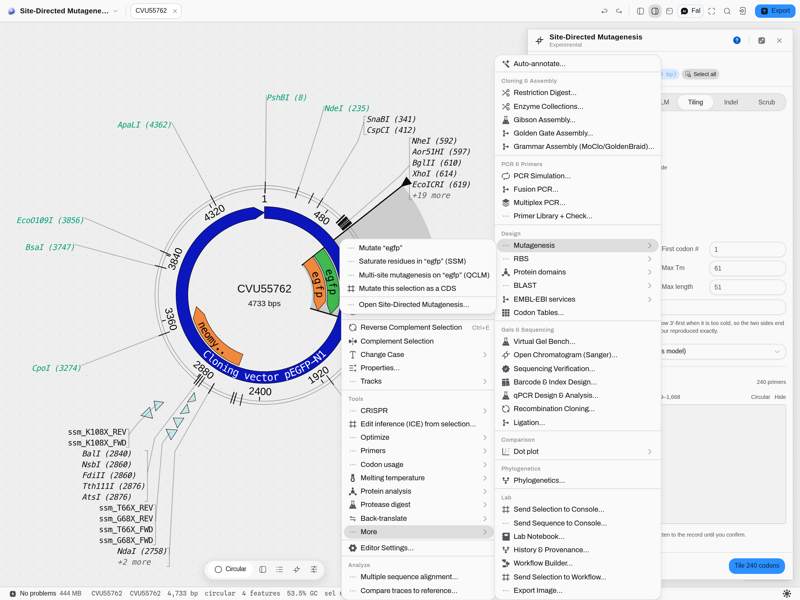Open Codon Tables grid item
800x600 pixels.
(x=577, y=312)
